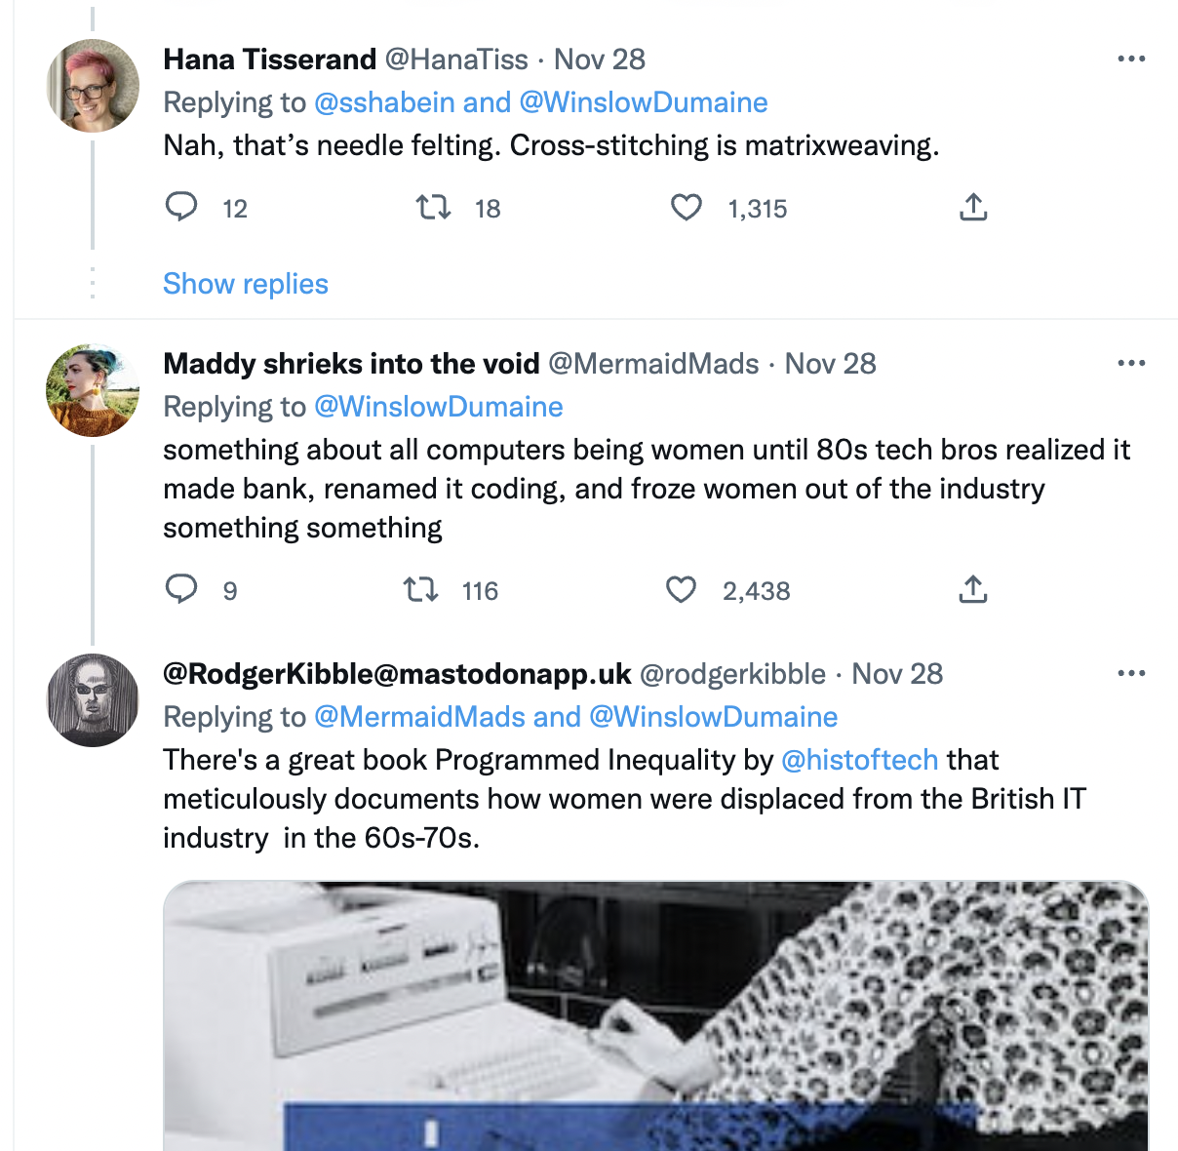The width and height of the screenshot is (1178, 1151).
Task: Open the @histoftech mention link
Action: pyautogui.click(x=859, y=760)
